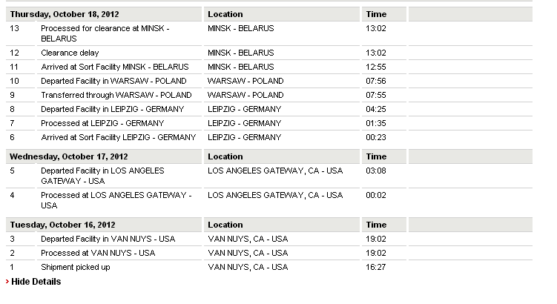Select Wednesday, October 17, 2012 date header
The width and height of the screenshot is (557, 304).
click(68, 156)
